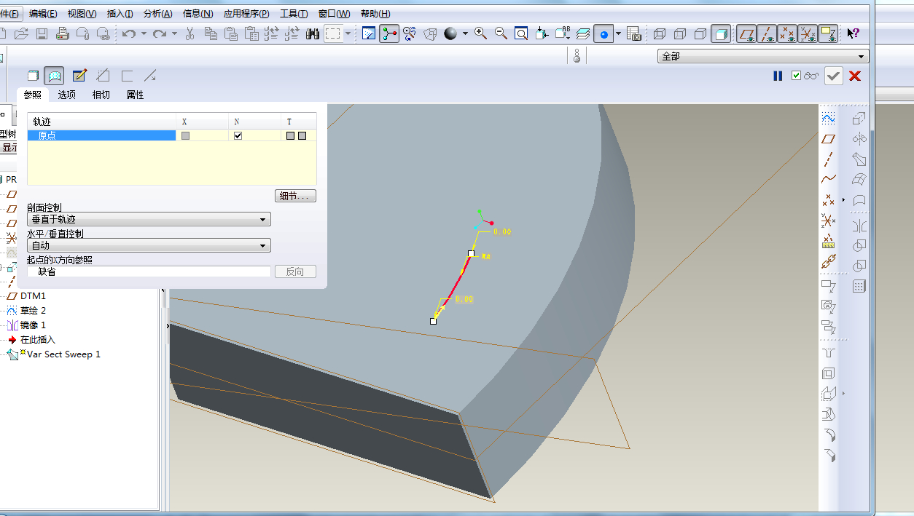
Task: Pause the sweep feature tool
Action: [x=778, y=76]
